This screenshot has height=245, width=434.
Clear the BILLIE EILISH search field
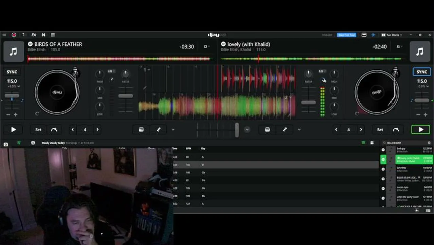429,143
